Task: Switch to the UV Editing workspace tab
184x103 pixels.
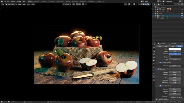Action: point(51,2)
